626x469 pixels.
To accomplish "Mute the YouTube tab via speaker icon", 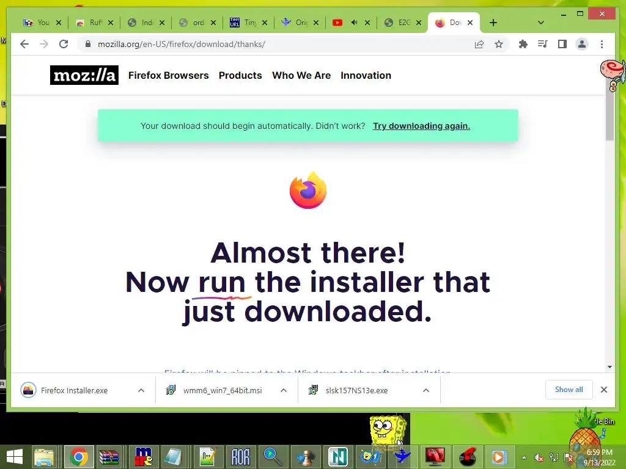I will click(354, 23).
